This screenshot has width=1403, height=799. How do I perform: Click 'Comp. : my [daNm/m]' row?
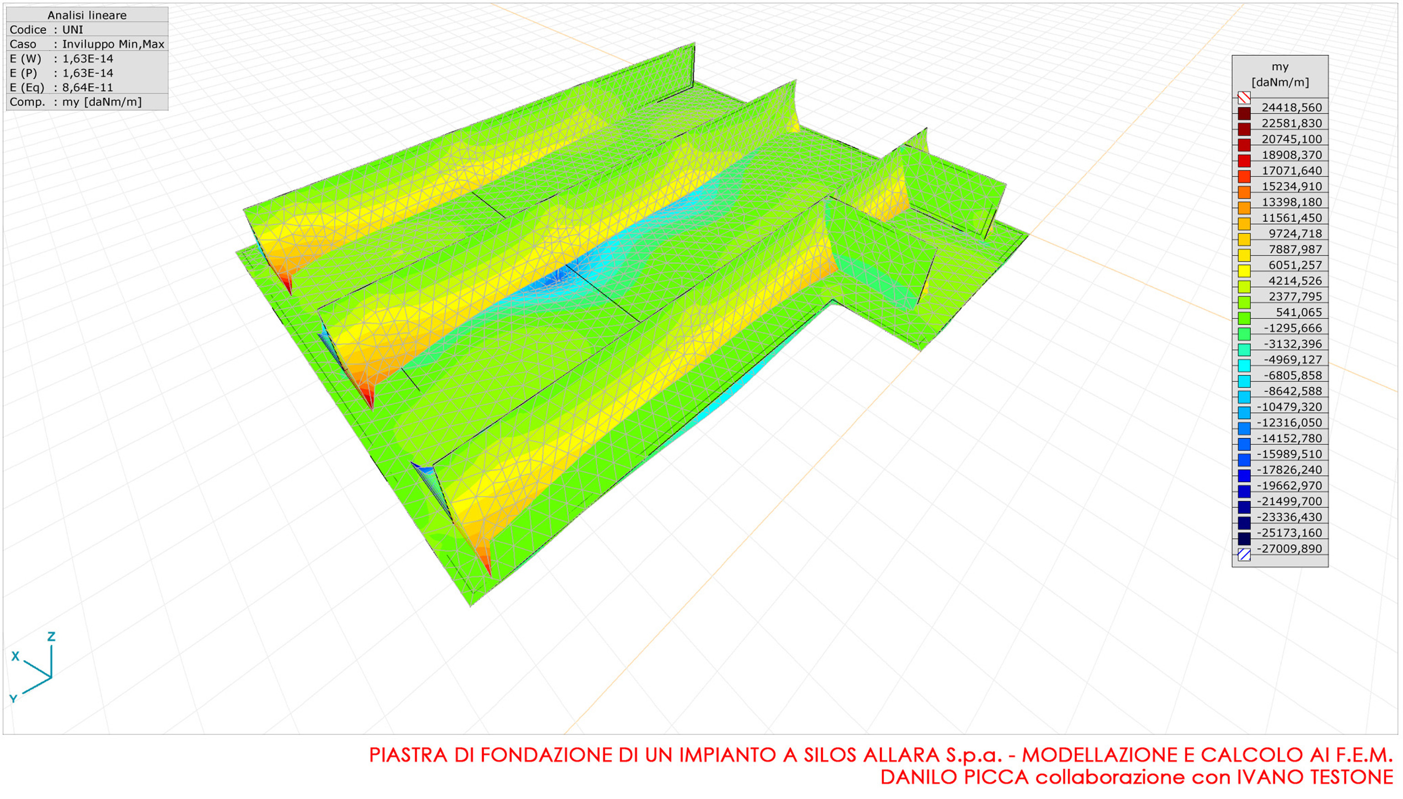pos(87,101)
